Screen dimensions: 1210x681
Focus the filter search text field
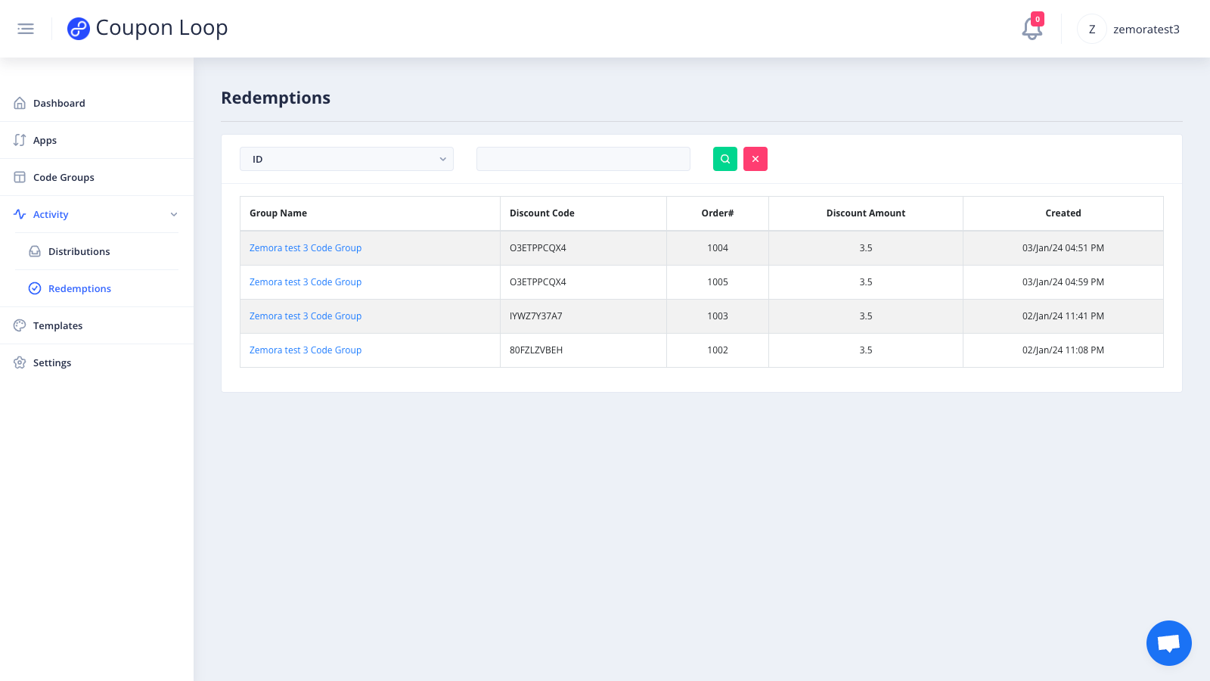point(583,159)
